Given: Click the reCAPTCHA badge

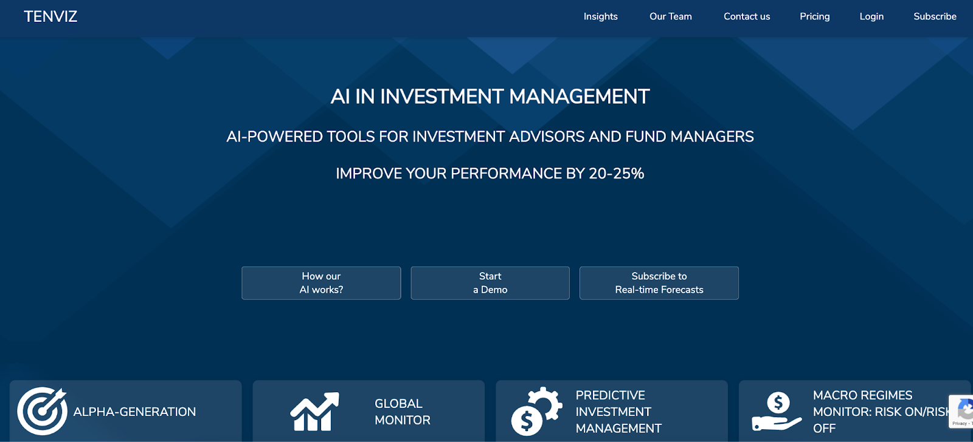Looking at the screenshot, I should point(961,411).
